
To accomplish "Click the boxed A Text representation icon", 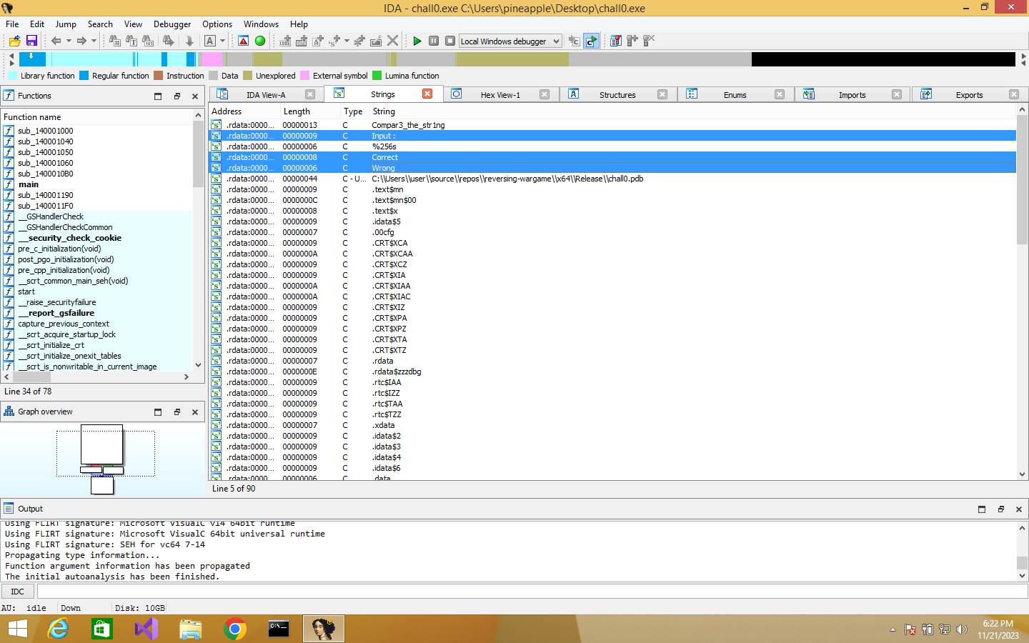I will point(210,41).
